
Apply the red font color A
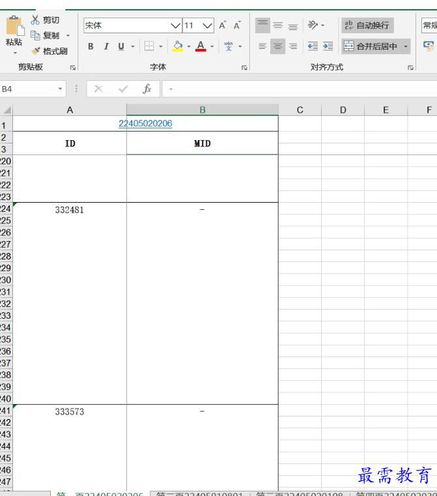[201, 46]
